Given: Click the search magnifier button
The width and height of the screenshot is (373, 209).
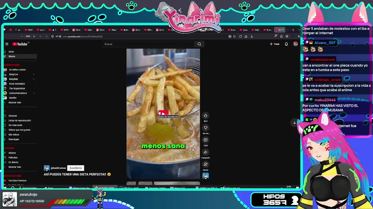Looking at the screenshot, I should (x=199, y=44).
